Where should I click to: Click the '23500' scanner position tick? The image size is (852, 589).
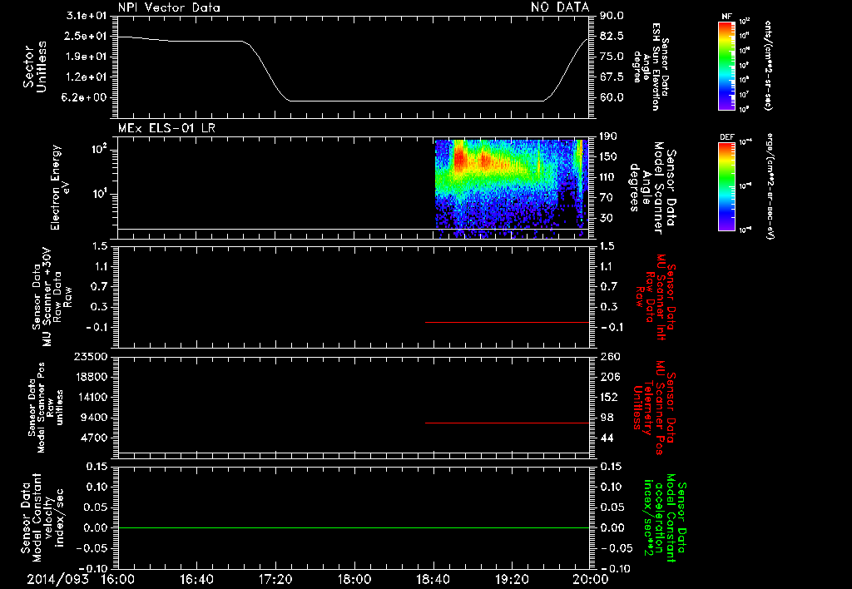pos(91,356)
